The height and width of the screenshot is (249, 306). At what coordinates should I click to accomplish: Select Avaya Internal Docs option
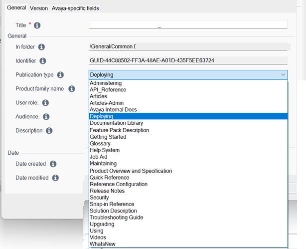click(188, 110)
